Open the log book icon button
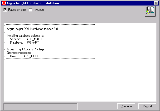This screenshot has height=111, width=160. tap(150, 11)
